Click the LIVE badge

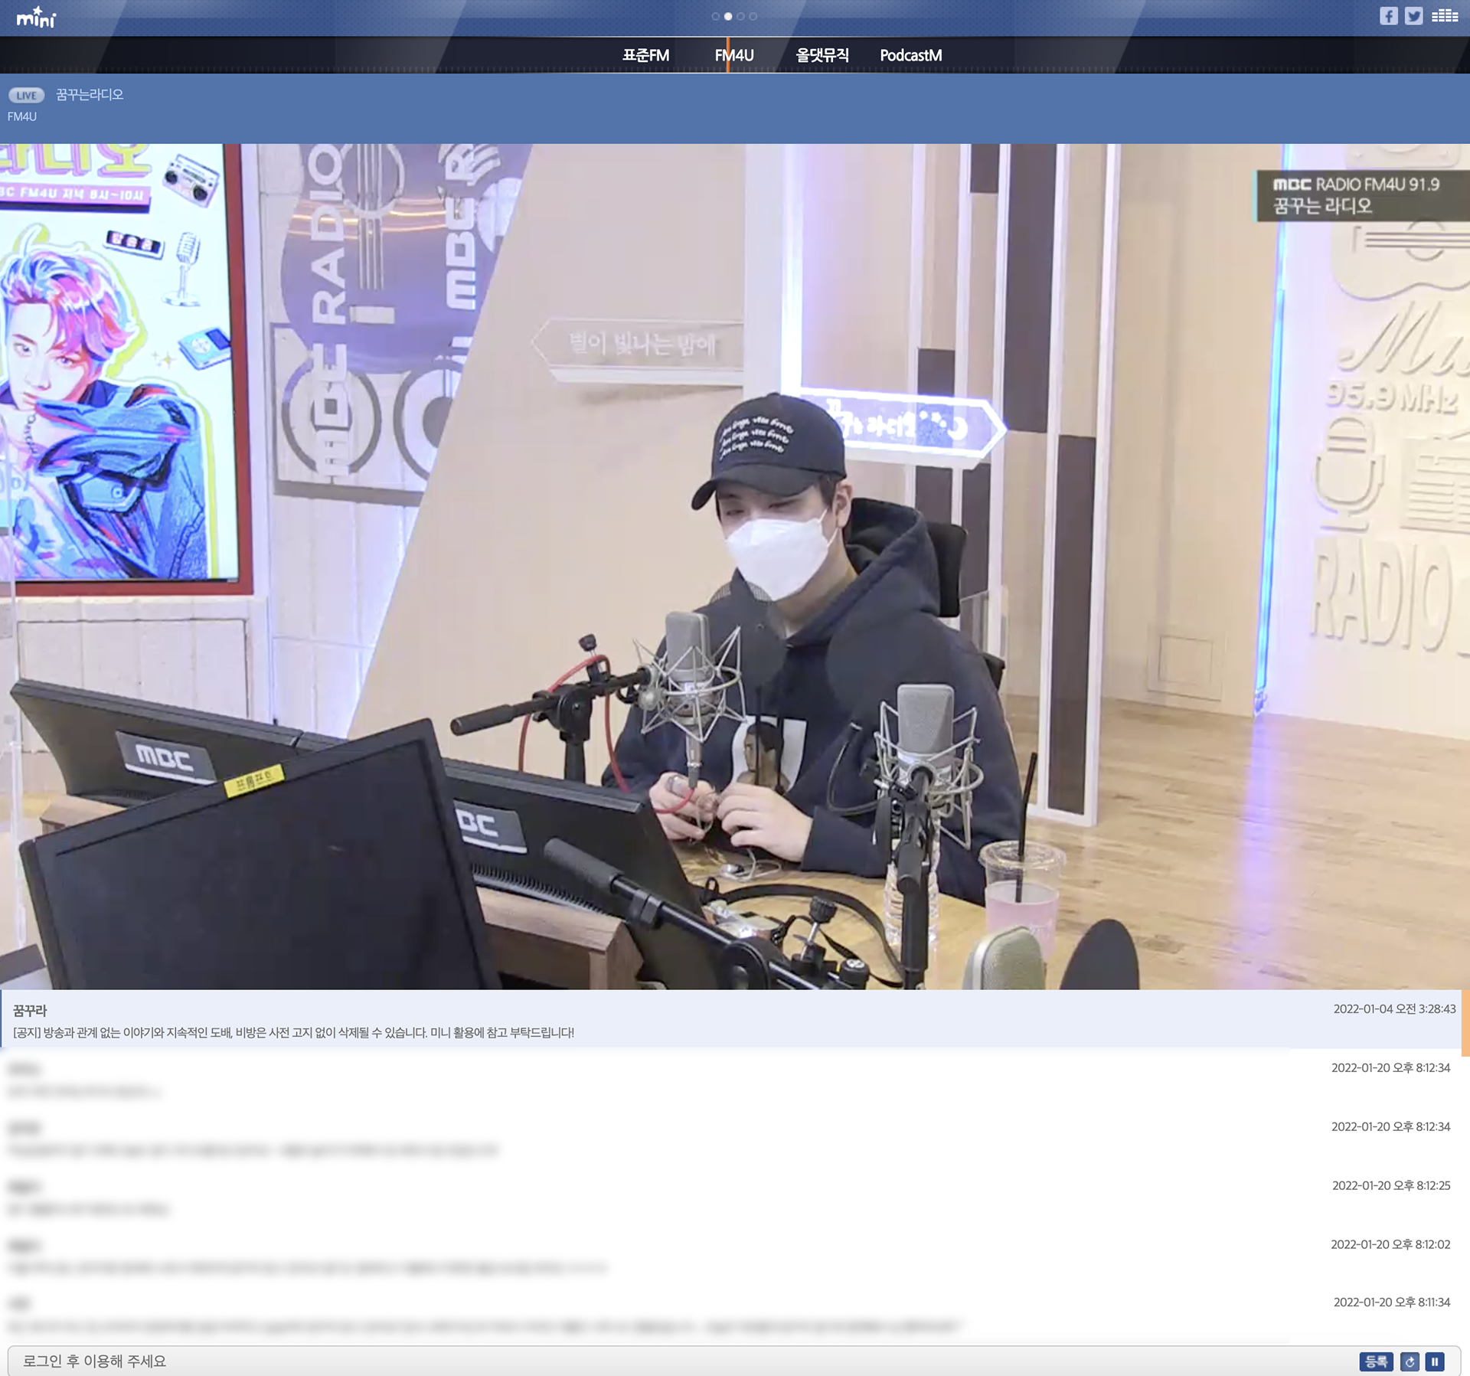26,95
